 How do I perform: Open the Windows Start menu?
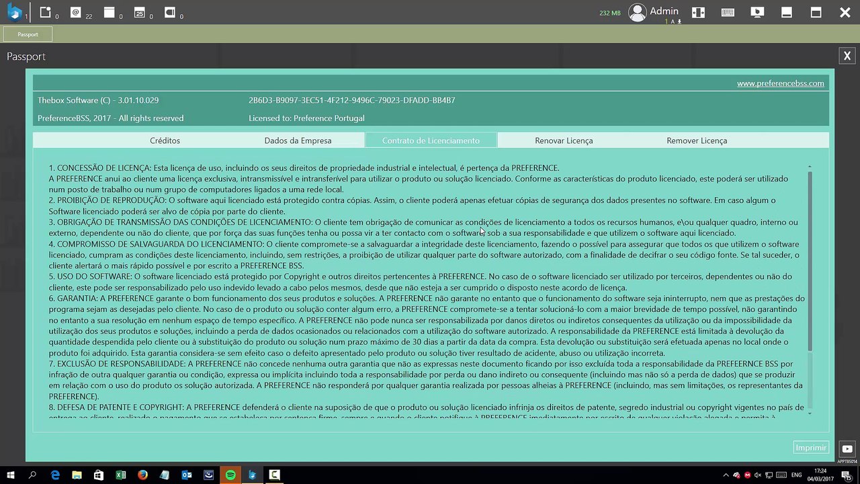pyautogui.click(x=11, y=475)
